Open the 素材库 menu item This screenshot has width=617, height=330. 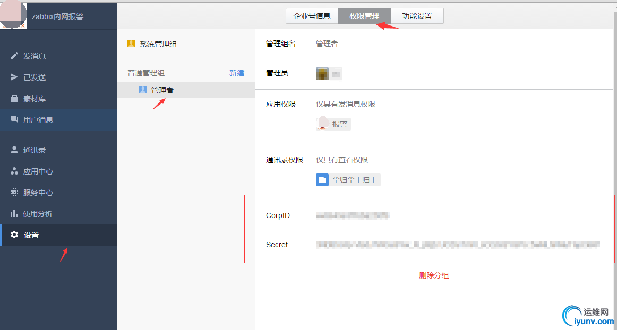point(58,99)
